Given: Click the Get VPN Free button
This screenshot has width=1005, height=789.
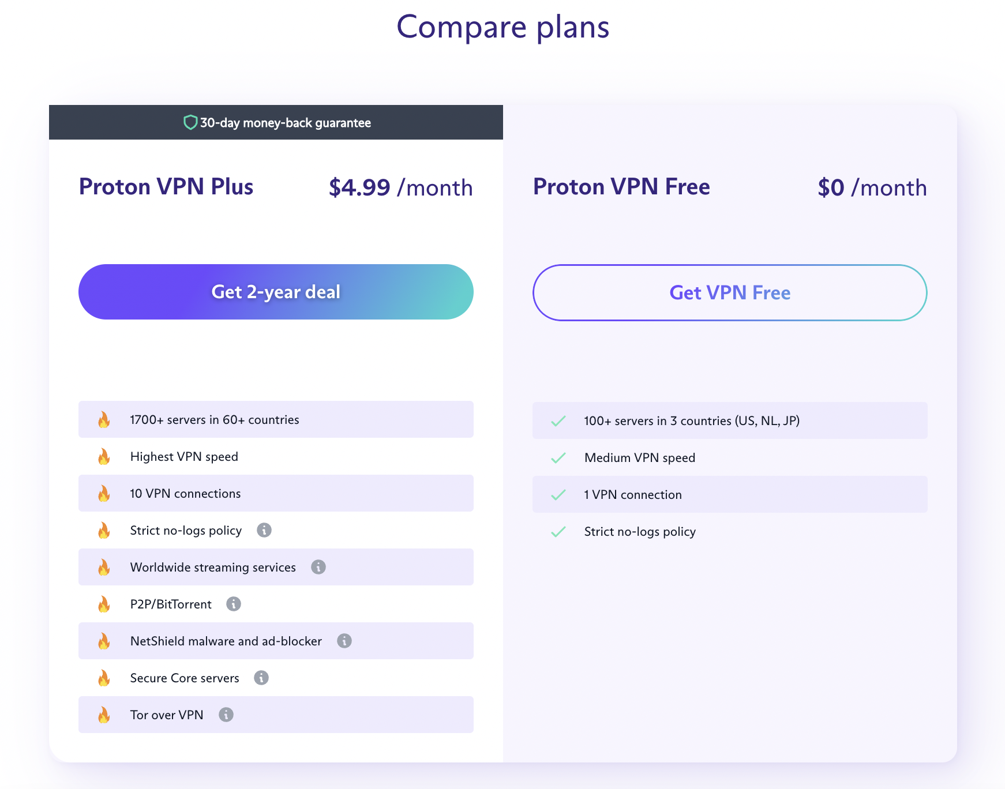Looking at the screenshot, I should [730, 292].
